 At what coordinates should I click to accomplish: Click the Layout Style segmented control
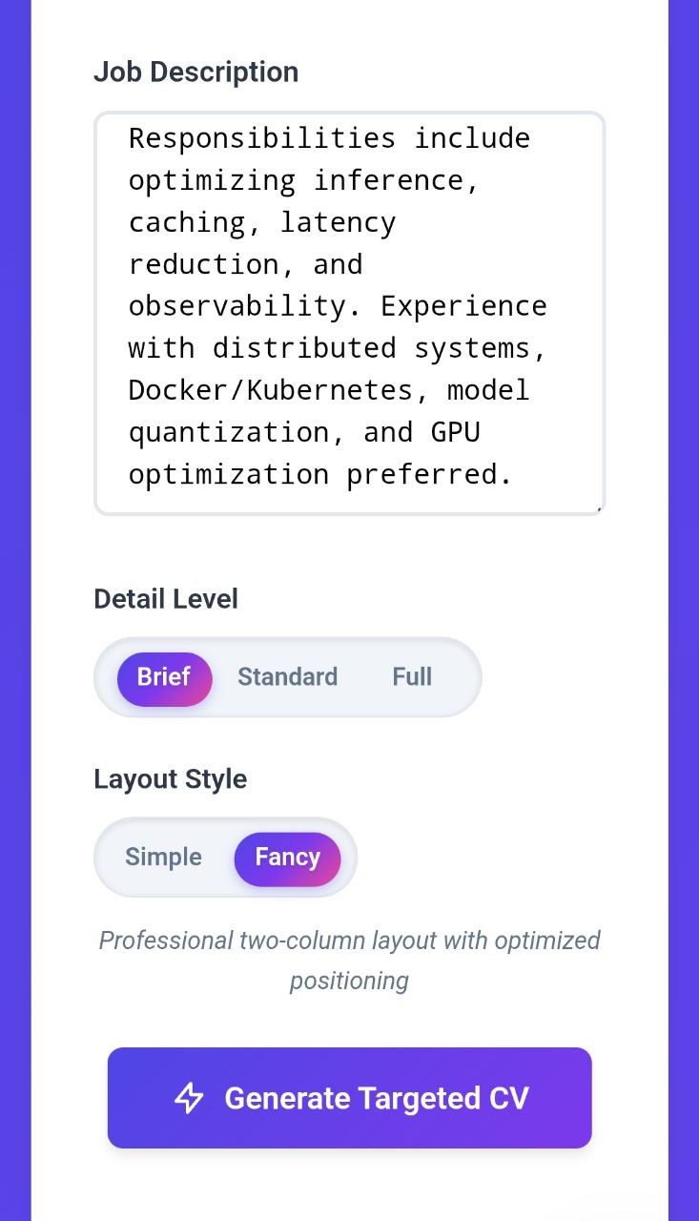pyautogui.click(x=225, y=858)
